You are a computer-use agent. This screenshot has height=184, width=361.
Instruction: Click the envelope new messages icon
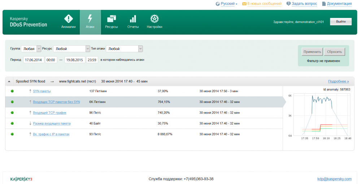coord(244,4)
